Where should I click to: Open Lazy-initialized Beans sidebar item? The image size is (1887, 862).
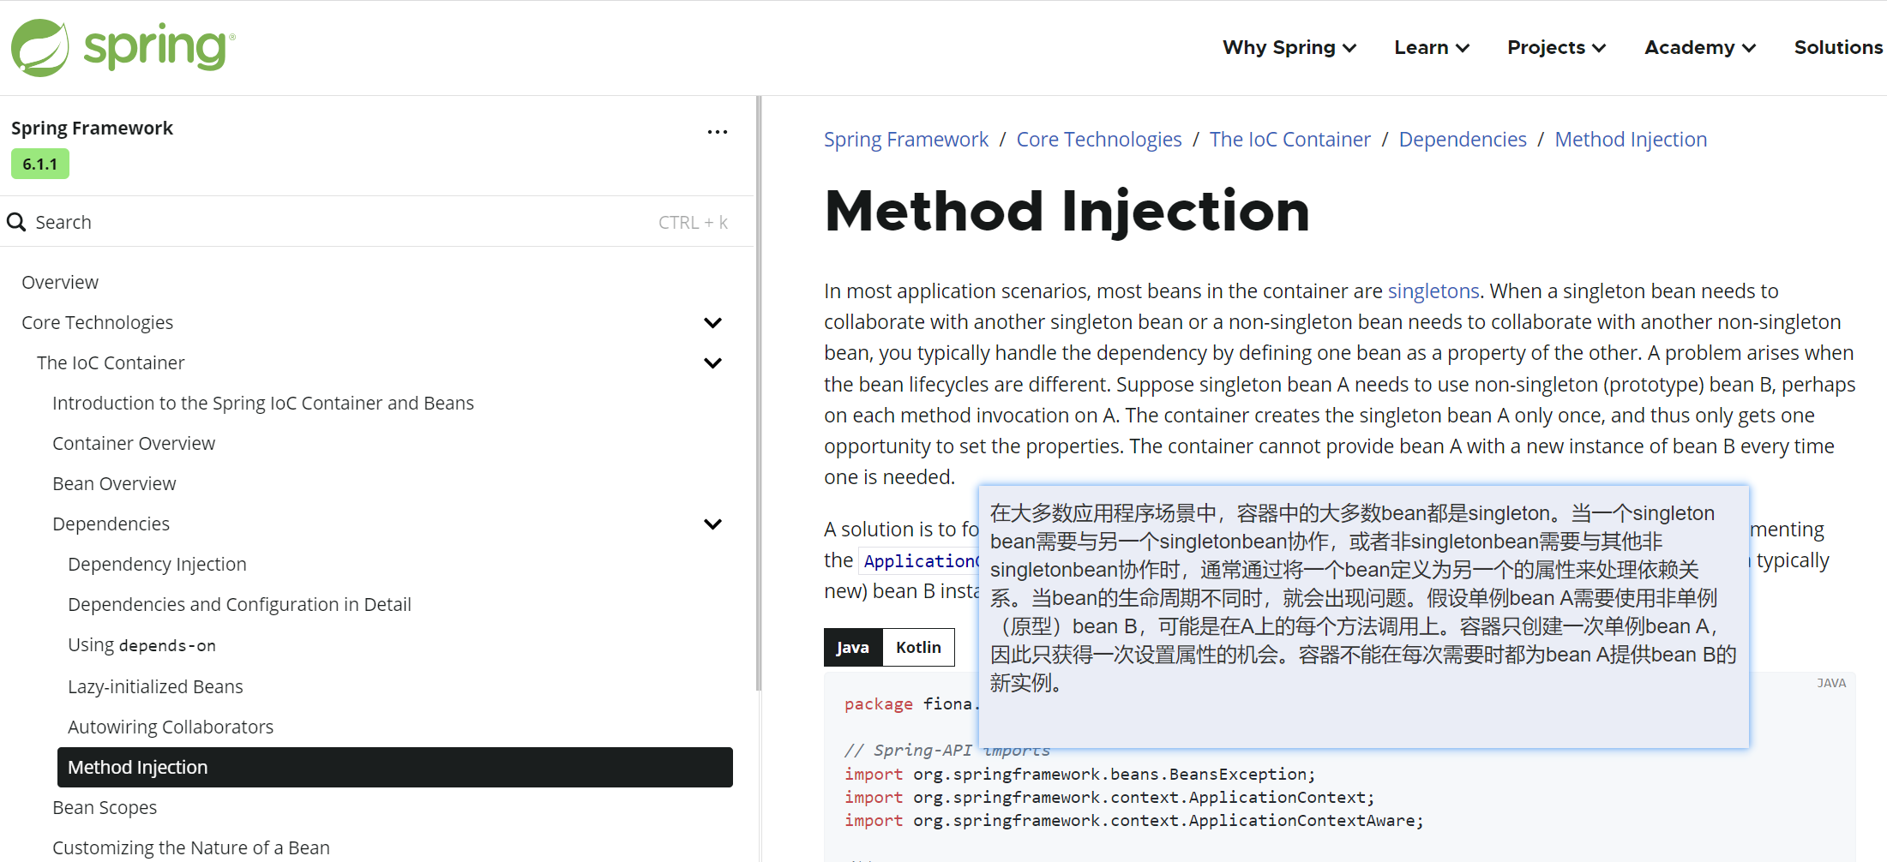[x=155, y=687]
